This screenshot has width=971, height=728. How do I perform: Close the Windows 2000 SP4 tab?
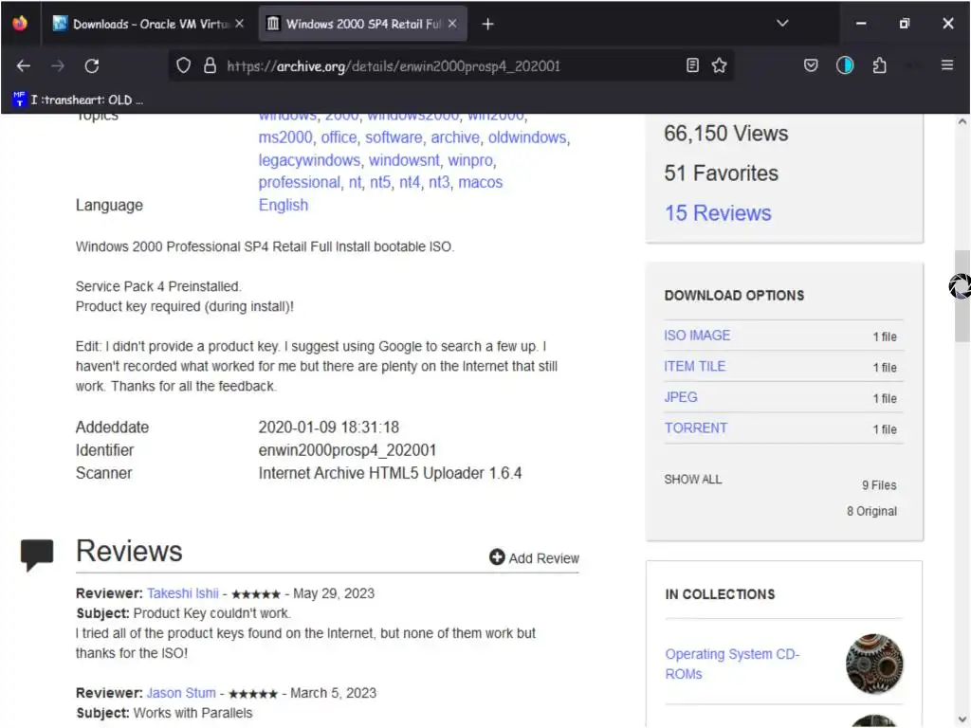(x=452, y=24)
